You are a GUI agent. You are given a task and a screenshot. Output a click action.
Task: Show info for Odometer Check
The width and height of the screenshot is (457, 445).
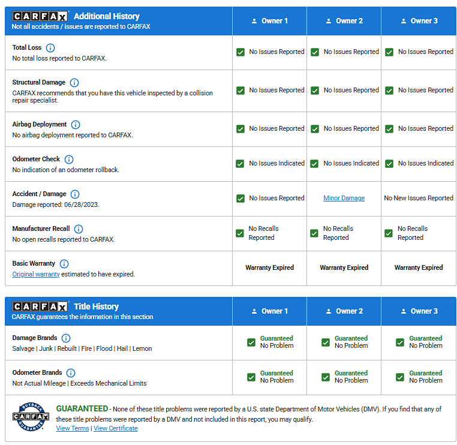point(69,160)
